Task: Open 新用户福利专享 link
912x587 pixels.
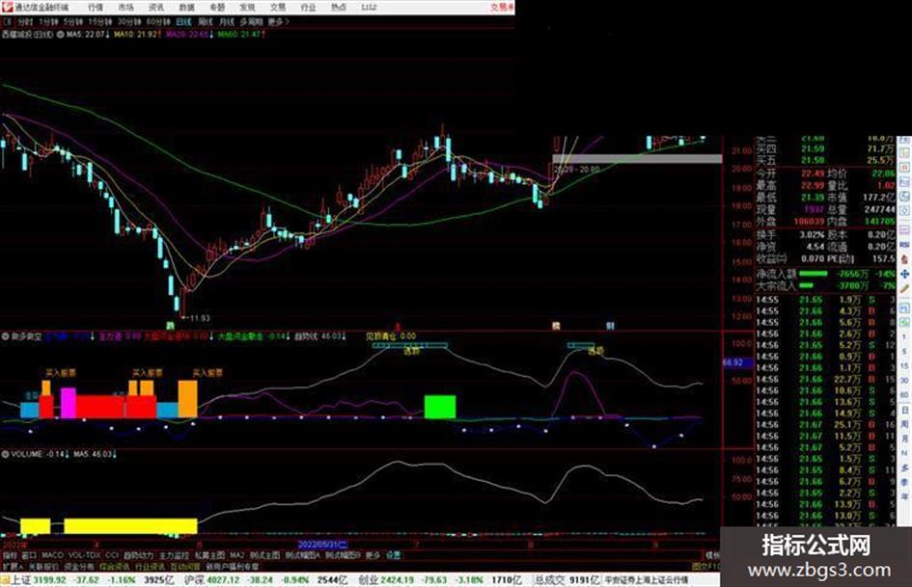Action: click(232, 566)
